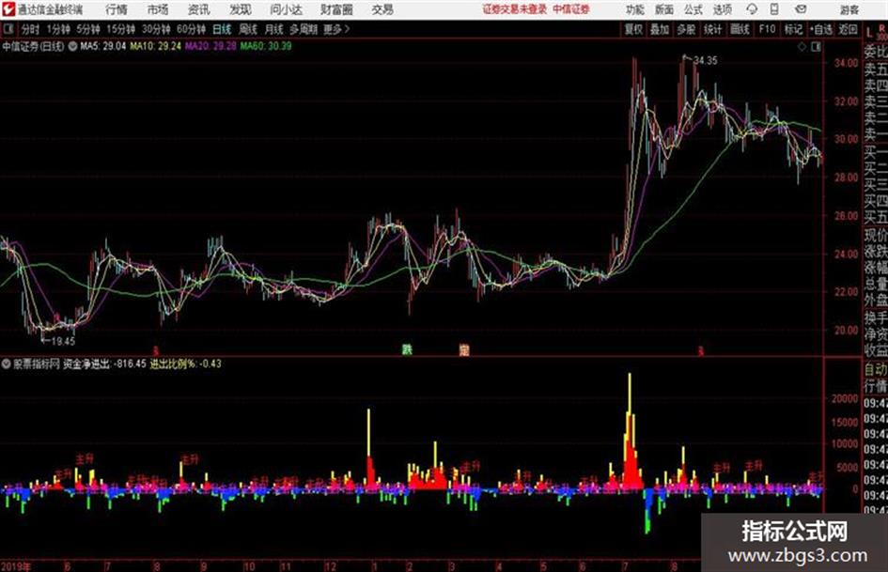The width and height of the screenshot is (888, 572).
Task: Click the red 中信证券 broker link
Action: pyautogui.click(x=571, y=9)
